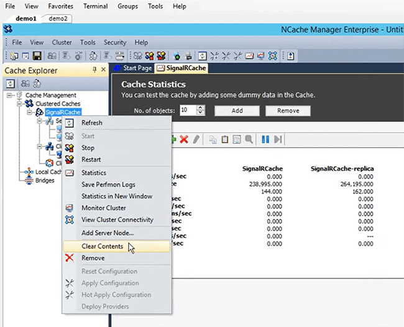The image size is (404, 327).
Task: Collapse the Clustered Caches tree node
Action: [19, 104]
